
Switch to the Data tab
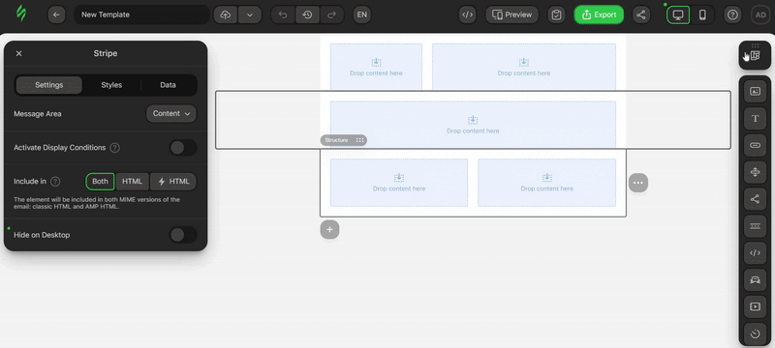tap(168, 85)
